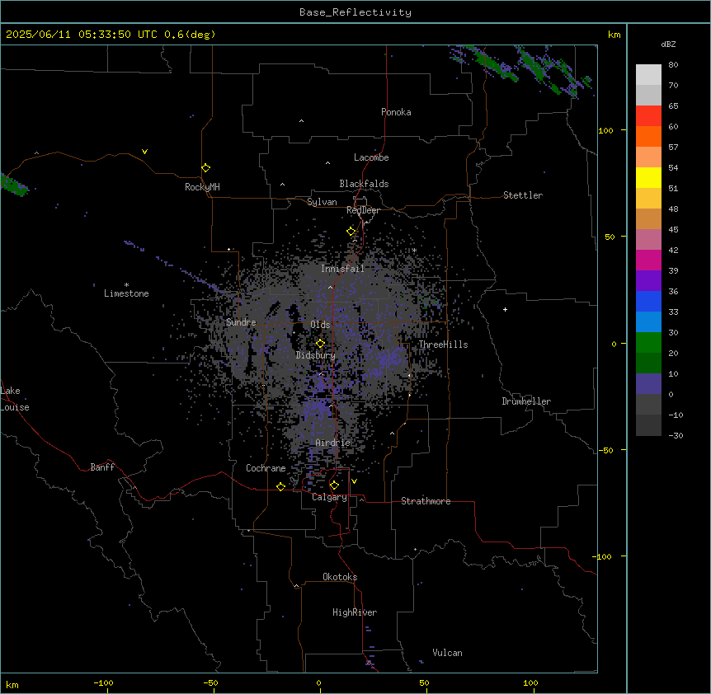Image resolution: width=711 pixels, height=694 pixels.
Task: Click the yellow V marker northwest of RockyMH
Action: tap(144, 152)
